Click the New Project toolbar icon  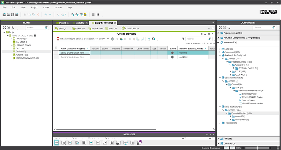click(x=4, y=15)
